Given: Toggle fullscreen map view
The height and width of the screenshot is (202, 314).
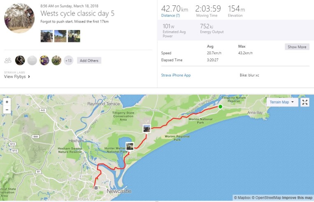Looking at the screenshot, I should (x=305, y=102).
